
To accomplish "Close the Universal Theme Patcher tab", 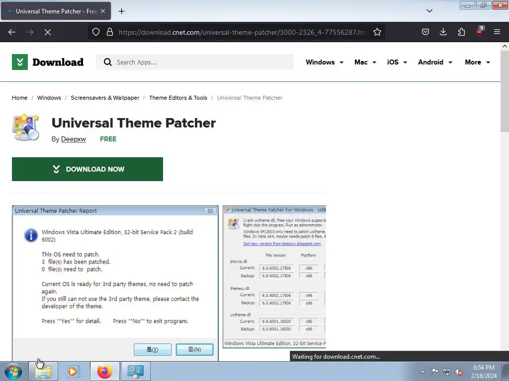I will pos(103,11).
